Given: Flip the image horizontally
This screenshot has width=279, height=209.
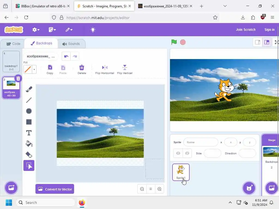Looking at the screenshot, I should pyautogui.click(x=105, y=70).
